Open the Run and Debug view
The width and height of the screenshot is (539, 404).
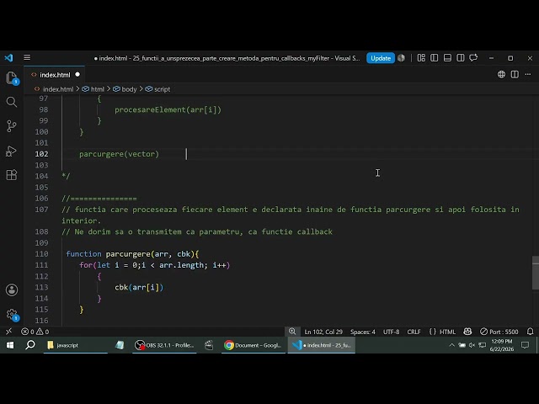(x=11, y=151)
